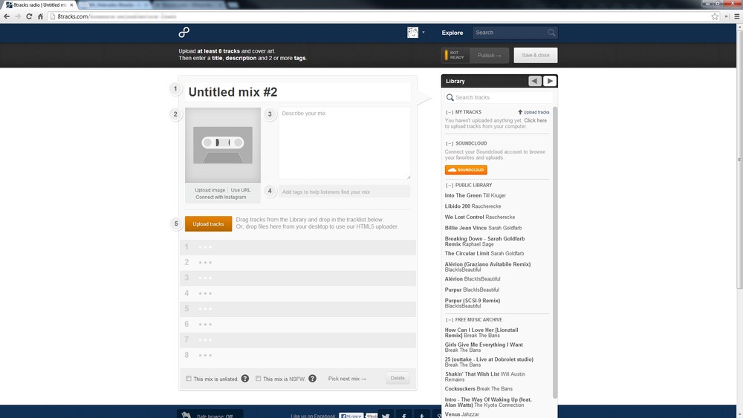Screen dimensions: 743x418
Task: Click browser back arrow
Action: pyautogui.click(x=7, y=16)
